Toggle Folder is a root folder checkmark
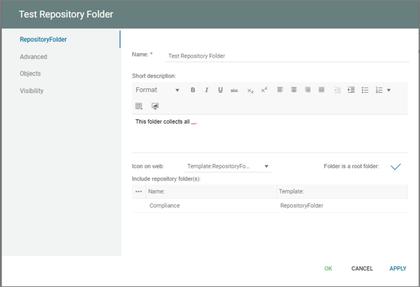 (x=395, y=167)
